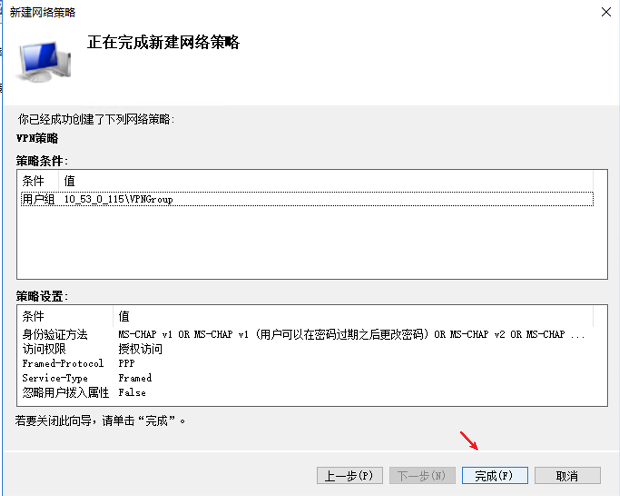Click the disabled 下一步(N) button area
Viewport: 620px width, 496px height.
pos(422,476)
